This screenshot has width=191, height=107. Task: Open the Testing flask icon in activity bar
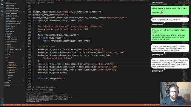[x=2, y=18]
